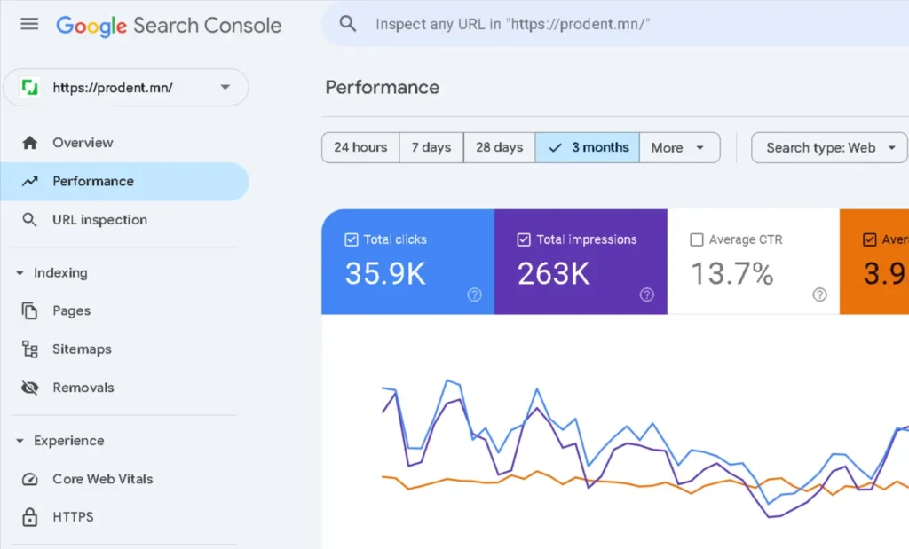Click the search magnifier icon in URL bar

pyautogui.click(x=348, y=24)
